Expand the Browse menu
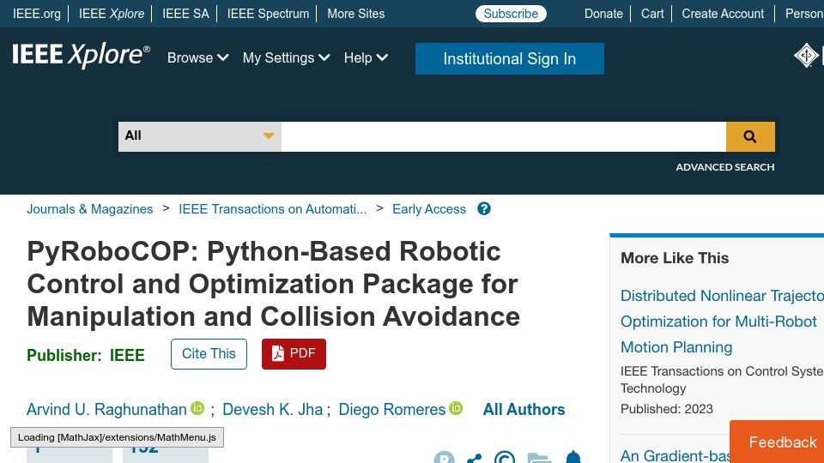Image resolution: width=824 pixels, height=463 pixels. 197,57
